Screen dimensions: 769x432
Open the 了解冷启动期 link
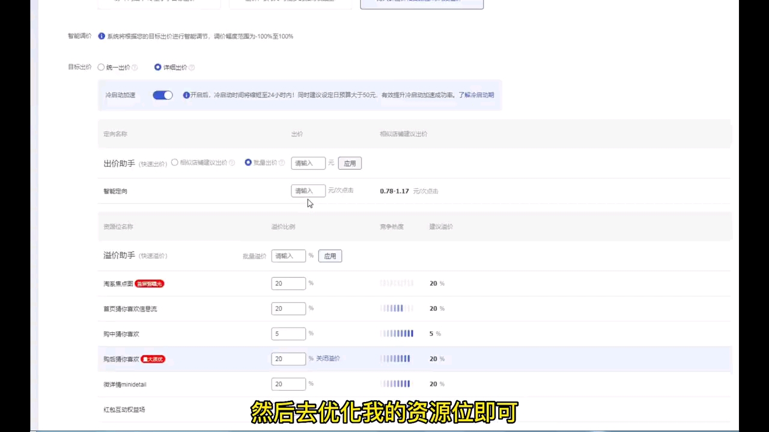pos(476,95)
